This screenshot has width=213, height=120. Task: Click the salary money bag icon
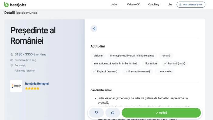(x=12, y=54)
